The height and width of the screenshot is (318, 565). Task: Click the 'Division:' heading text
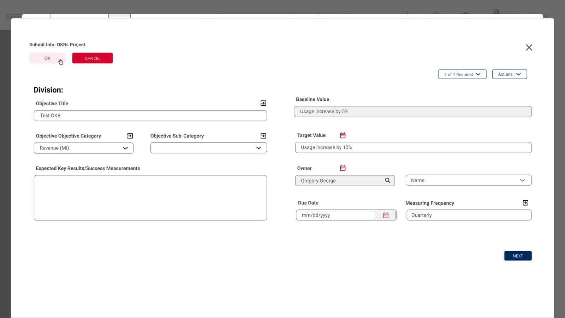click(48, 90)
